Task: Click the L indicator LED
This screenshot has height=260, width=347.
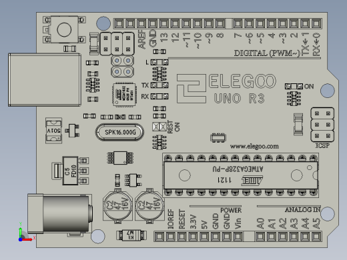Action: 159,63
